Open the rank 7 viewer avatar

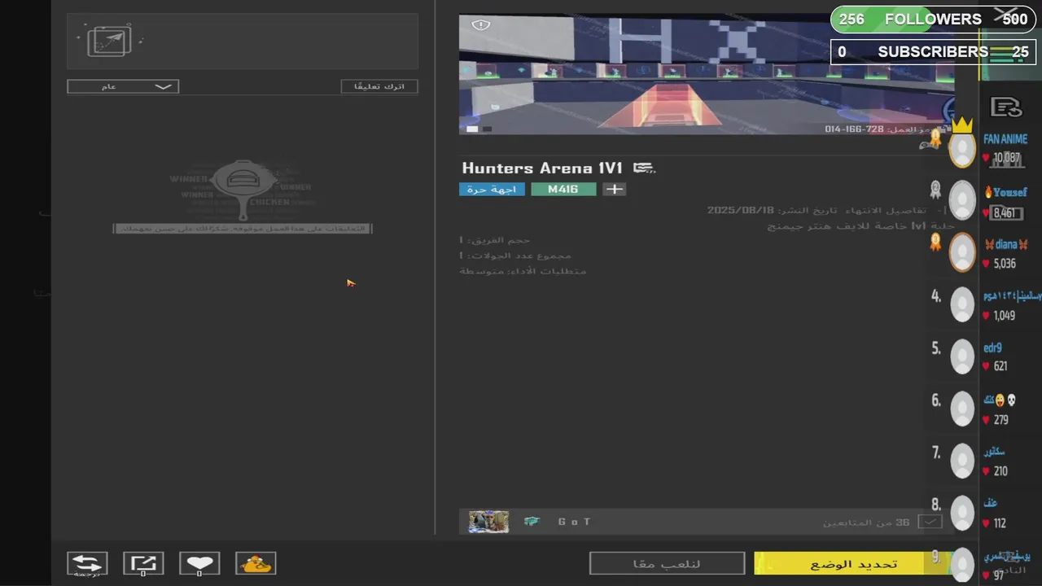pyautogui.click(x=962, y=461)
